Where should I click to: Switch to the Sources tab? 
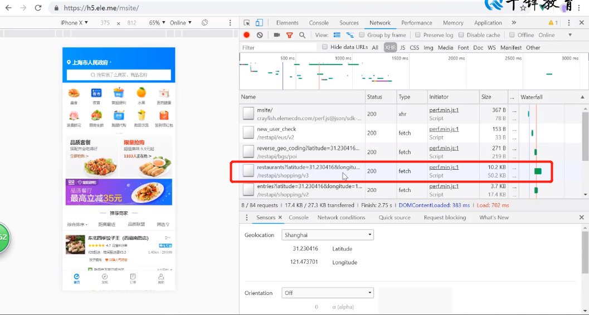click(x=349, y=23)
